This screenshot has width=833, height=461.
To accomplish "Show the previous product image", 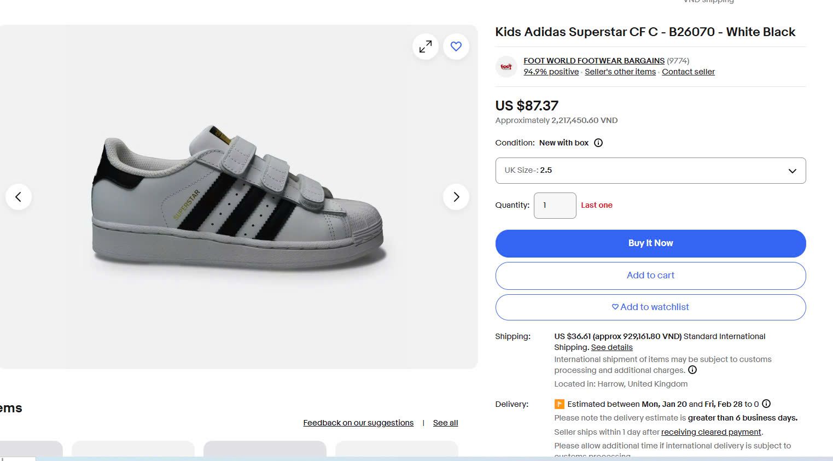I will 19,197.
